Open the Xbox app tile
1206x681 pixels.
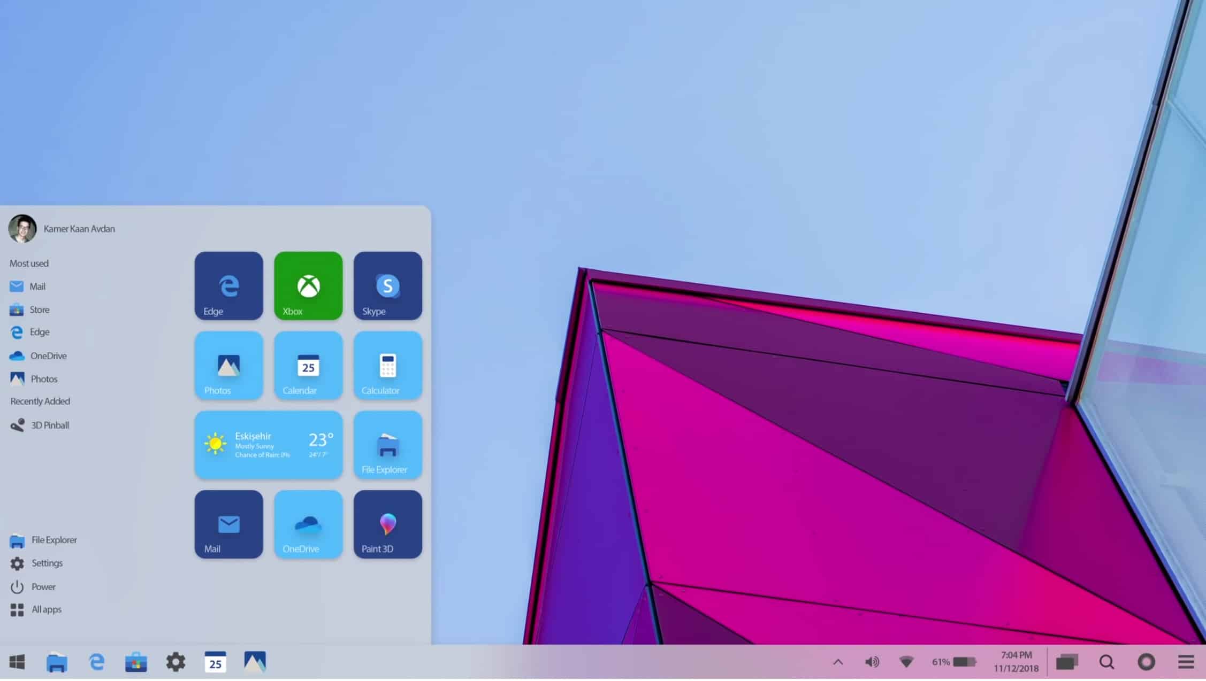coord(308,285)
